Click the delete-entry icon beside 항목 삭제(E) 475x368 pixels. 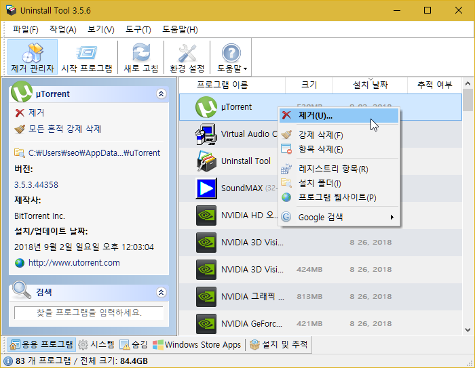coord(286,149)
